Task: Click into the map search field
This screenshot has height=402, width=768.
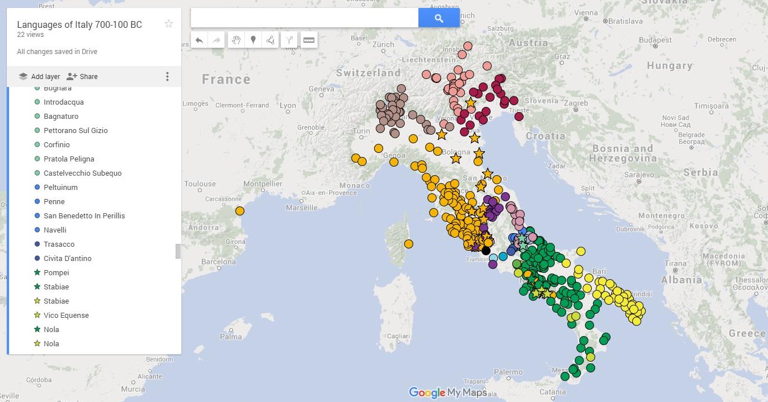Action: click(x=304, y=18)
